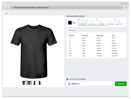This screenshot has height=99, width=131.
Task: Click the Unit price column header
Action: point(85,36)
